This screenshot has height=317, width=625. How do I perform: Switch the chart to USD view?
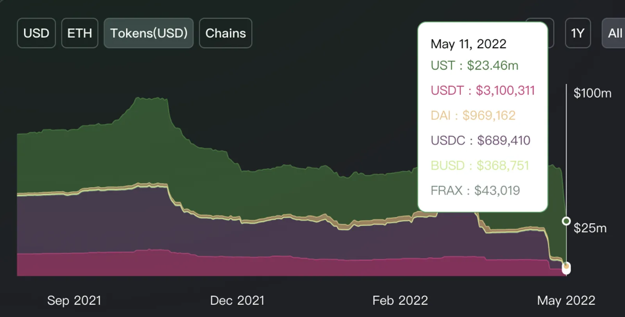tap(36, 33)
